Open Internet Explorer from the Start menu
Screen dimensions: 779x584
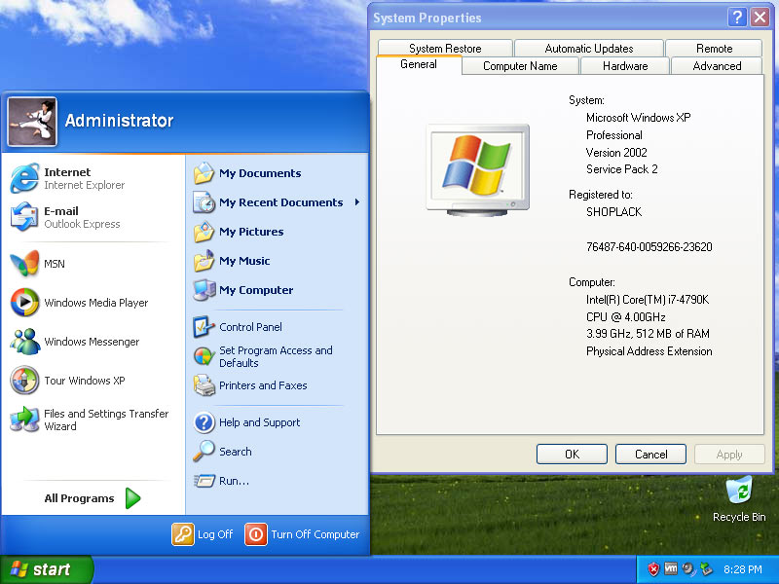(x=67, y=178)
